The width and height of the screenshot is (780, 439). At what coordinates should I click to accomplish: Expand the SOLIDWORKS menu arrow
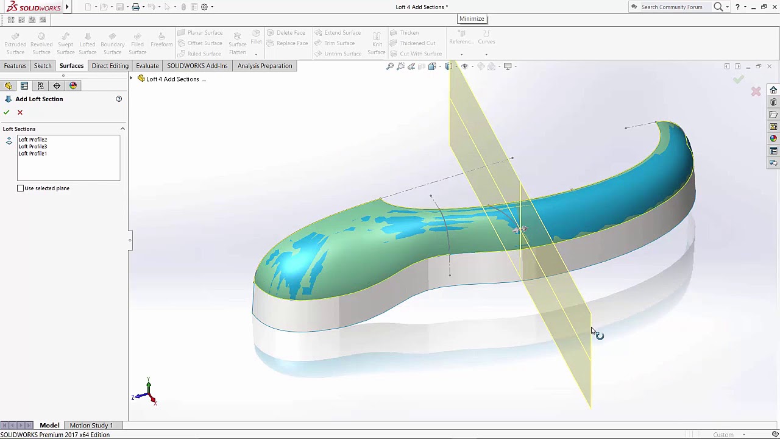tap(66, 7)
